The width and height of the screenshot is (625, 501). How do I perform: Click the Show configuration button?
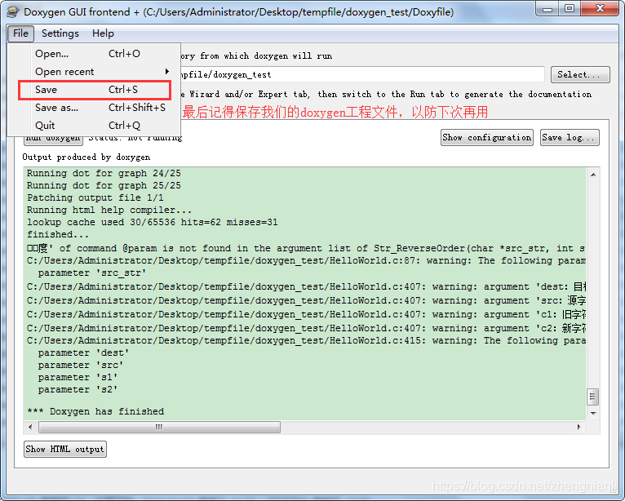tap(486, 138)
